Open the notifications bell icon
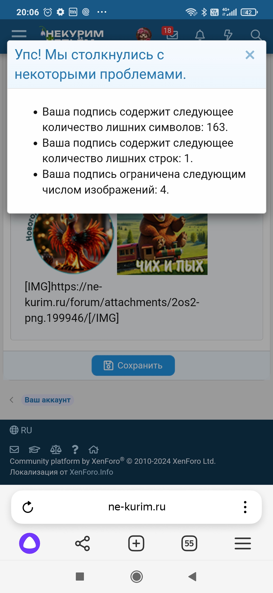Viewport: 273px width, 593px height. 200,35
